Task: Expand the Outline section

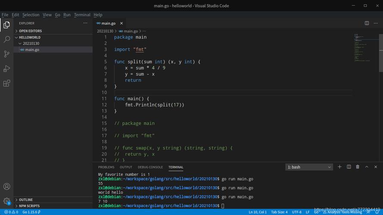Action: click(53, 200)
